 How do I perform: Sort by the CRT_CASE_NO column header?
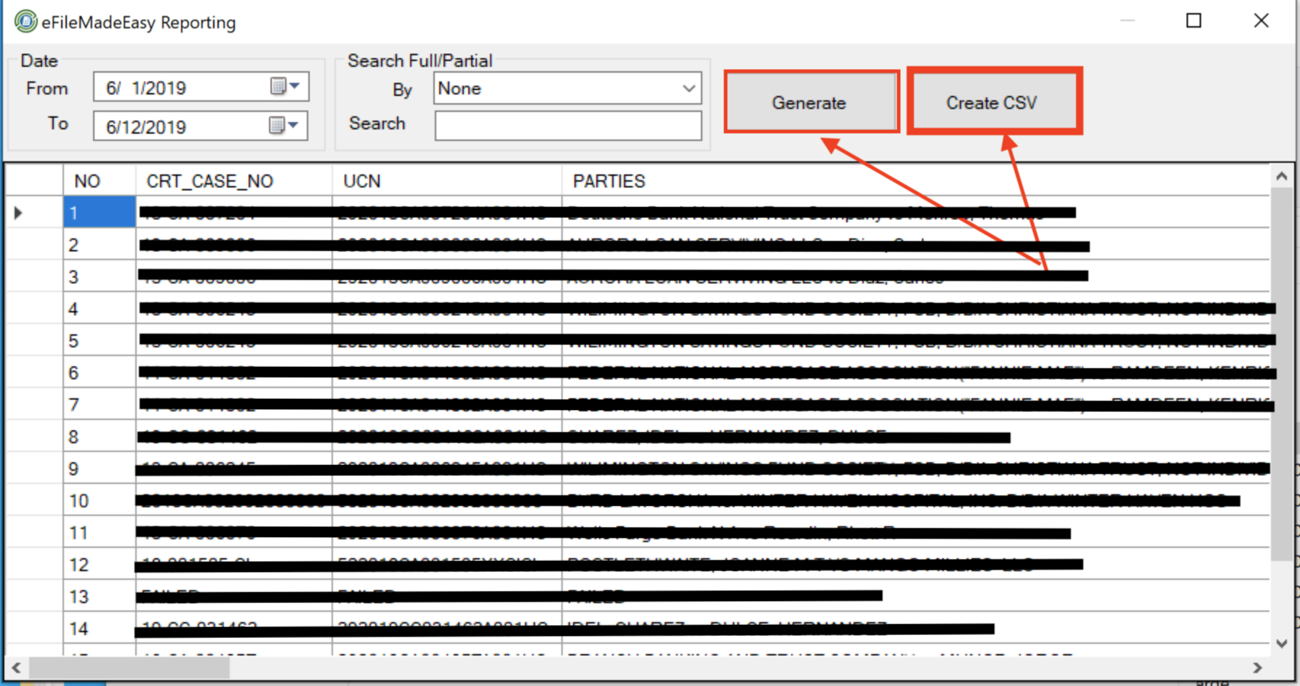click(x=234, y=181)
